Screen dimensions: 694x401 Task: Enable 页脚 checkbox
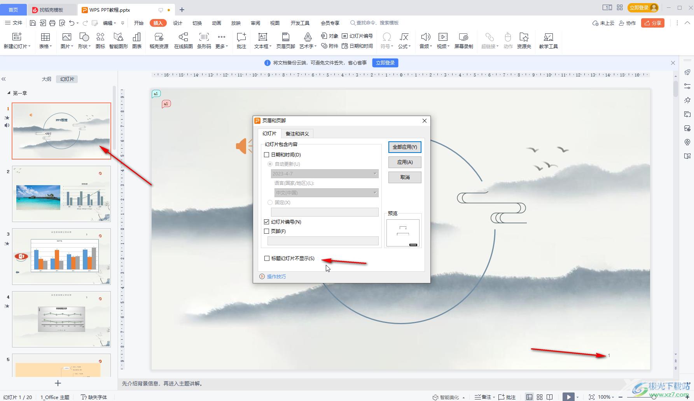coord(267,231)
